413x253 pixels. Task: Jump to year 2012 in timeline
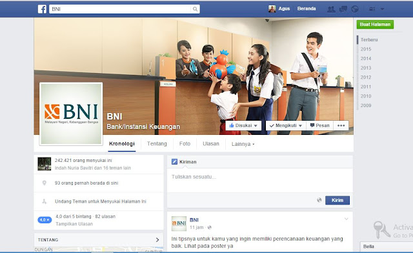pos(366,77)
